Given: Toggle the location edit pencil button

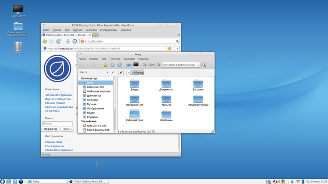Looking at the screenshot, I should coord(121,72).
